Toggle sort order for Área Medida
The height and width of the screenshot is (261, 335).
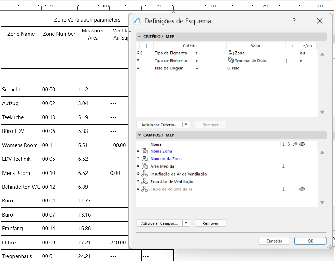pos(283,166)
